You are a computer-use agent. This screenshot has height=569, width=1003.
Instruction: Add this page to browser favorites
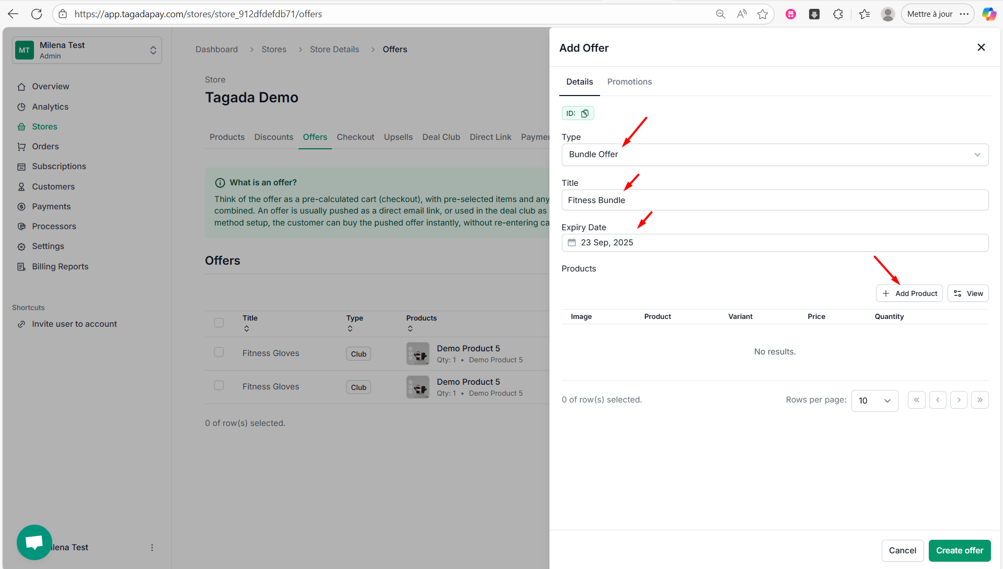click(x=763, y=14)
